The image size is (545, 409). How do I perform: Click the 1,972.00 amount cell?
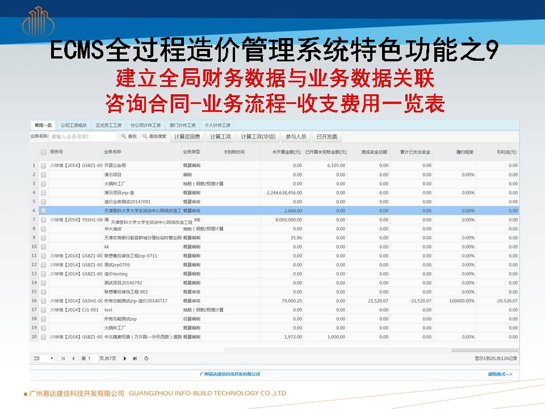(x=293, y=337)
